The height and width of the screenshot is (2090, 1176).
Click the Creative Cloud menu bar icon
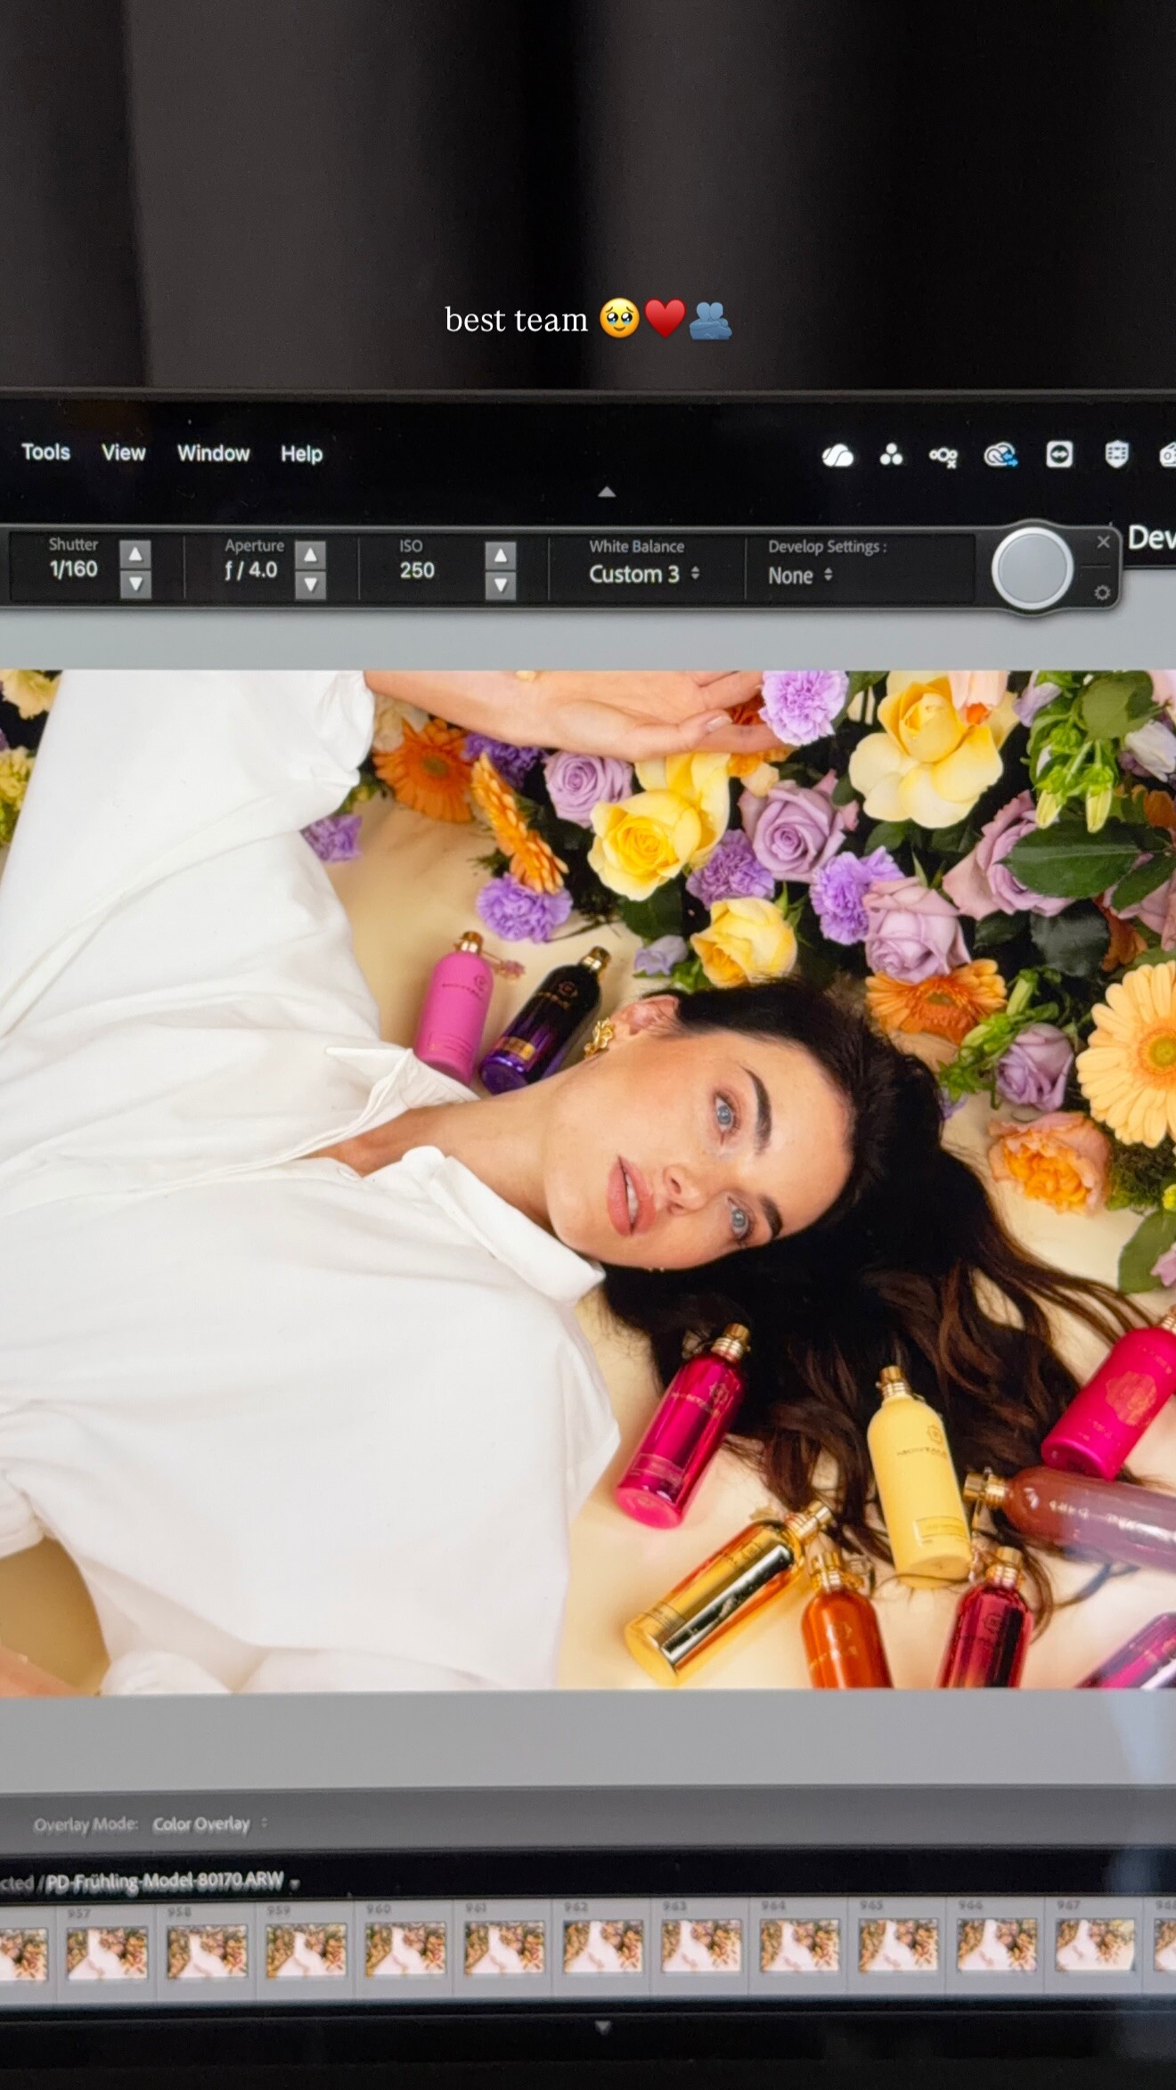837,456
